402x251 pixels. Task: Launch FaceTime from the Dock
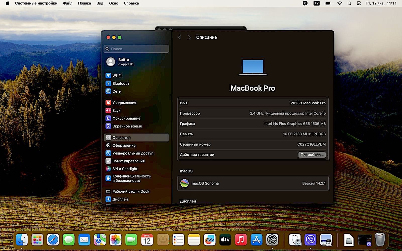(131, 240)
